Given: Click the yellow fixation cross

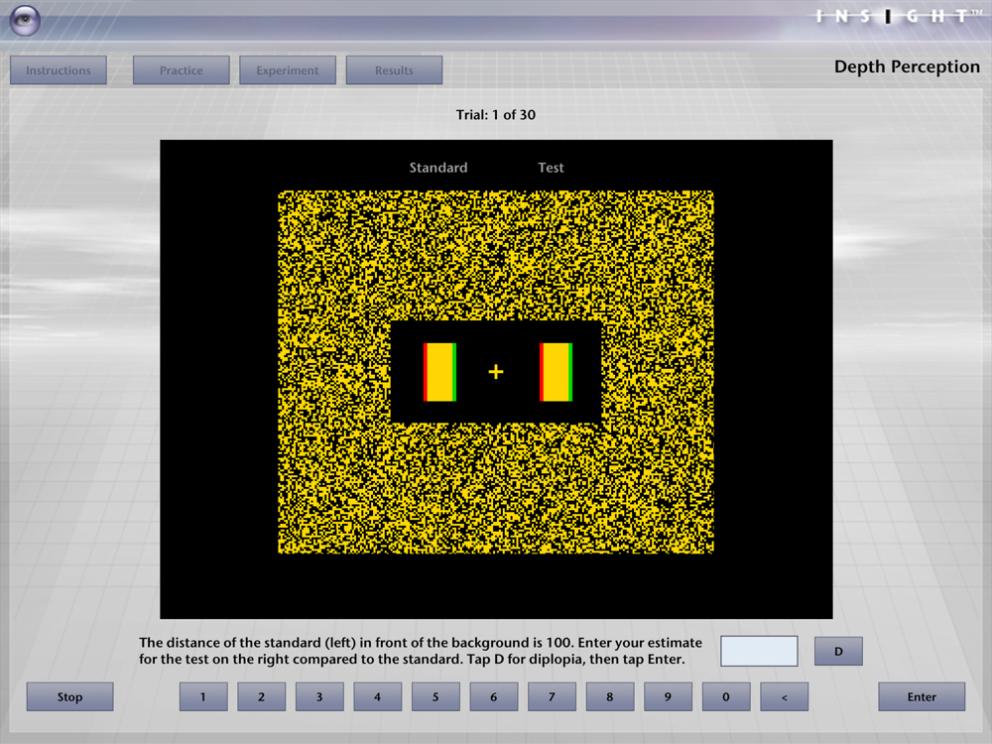Looking at the screenshot, I should point(496,372).
